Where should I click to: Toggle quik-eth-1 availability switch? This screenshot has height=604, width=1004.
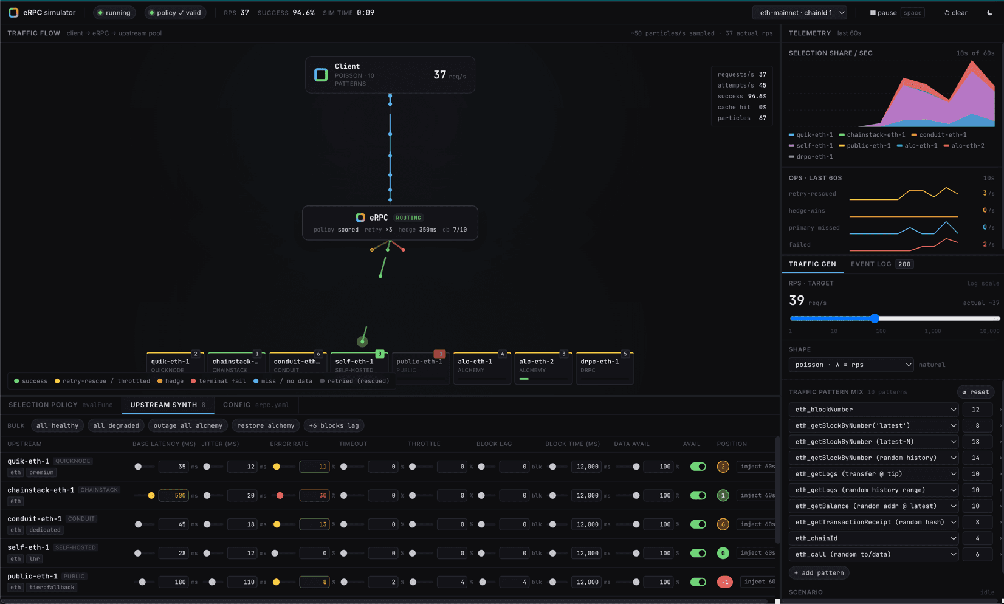(x=698, y=467)
